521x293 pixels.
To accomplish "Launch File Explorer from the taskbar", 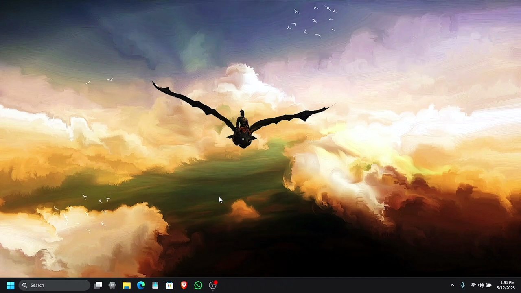I will [127, 285].
